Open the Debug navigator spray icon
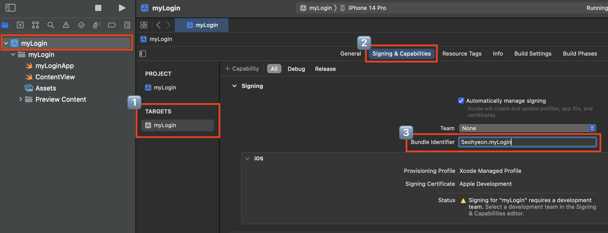Viewport: 608px width, 233px height. pos(97,25)
